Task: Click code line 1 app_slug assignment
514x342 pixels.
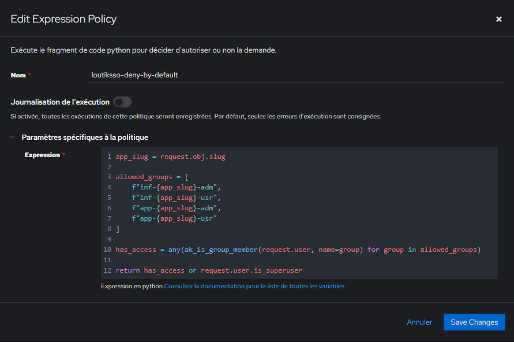Action: tap(170, 157)
